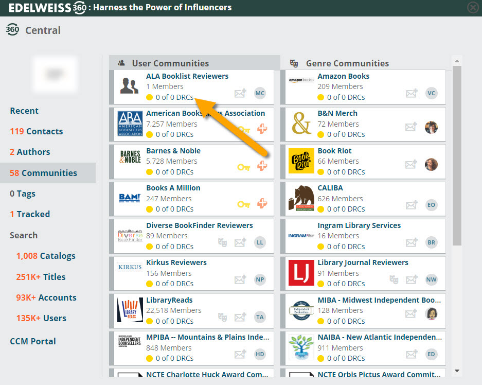The width and height of the screenshot is (482, 385).
Task: Click the envelope icon on Ingram Library Services
Action: click(x=412, y=242)
